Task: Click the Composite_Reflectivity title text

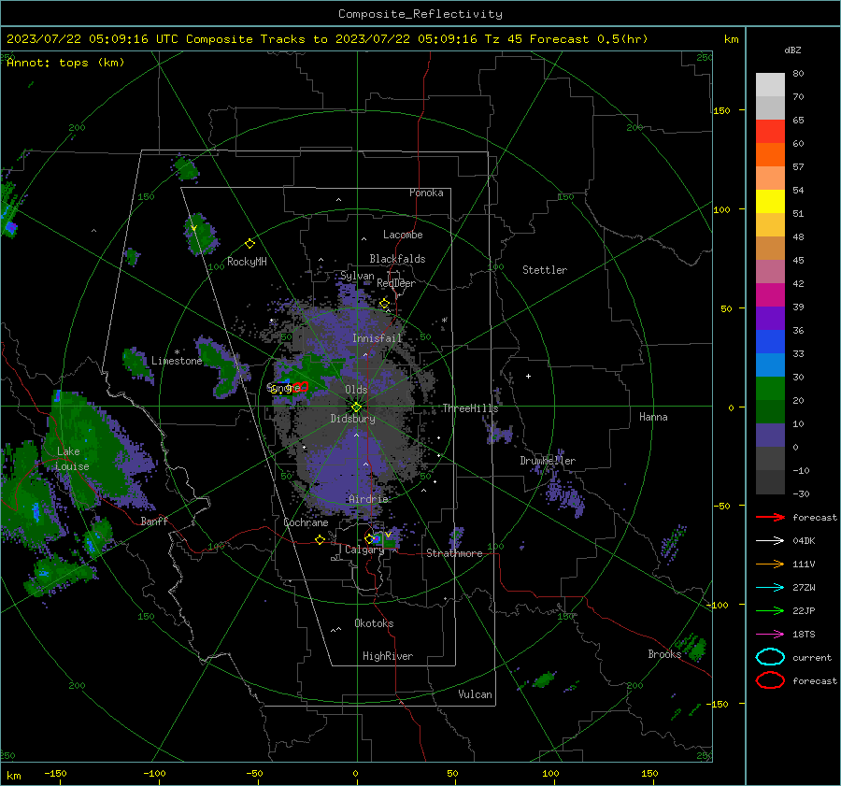Action: pyautogui.click(x=420, y=14)
